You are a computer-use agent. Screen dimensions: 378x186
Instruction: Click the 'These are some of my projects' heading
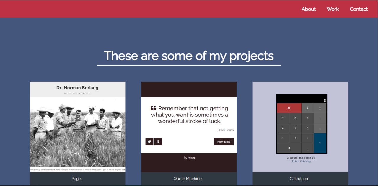click(189, 56)
